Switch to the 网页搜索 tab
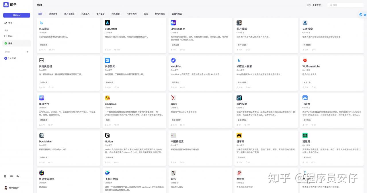Image resolution: width=367 pixels, height=193 pixels. [x=116, y=14]
